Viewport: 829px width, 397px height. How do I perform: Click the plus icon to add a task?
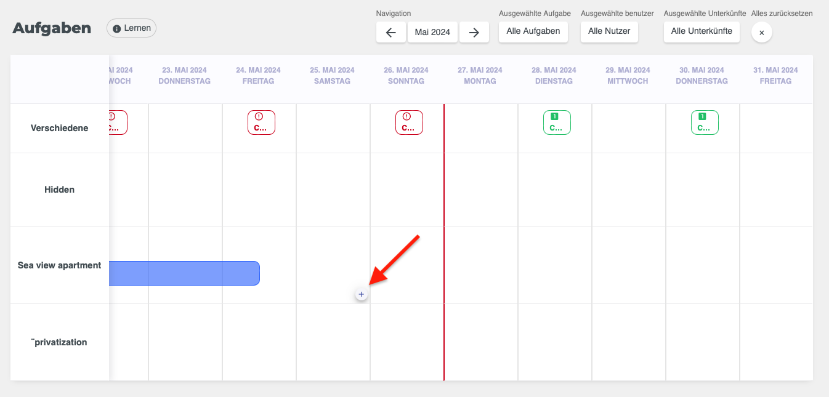click(x=361, y=295)
